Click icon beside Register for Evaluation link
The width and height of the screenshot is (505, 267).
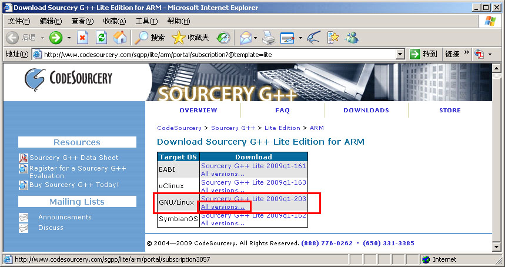coord(23,168)
